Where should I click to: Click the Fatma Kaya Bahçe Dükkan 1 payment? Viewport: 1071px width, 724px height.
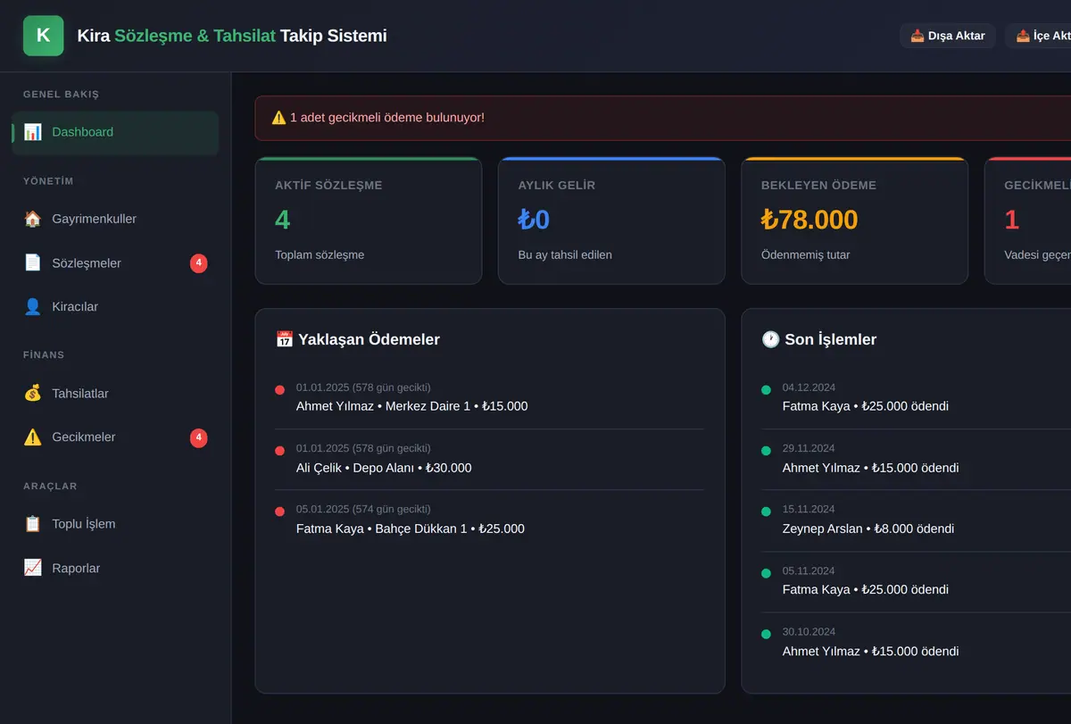tap(489, 520)
